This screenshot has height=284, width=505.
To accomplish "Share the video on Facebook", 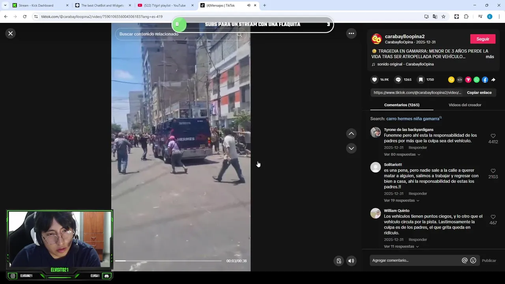I will coord(485,80).
